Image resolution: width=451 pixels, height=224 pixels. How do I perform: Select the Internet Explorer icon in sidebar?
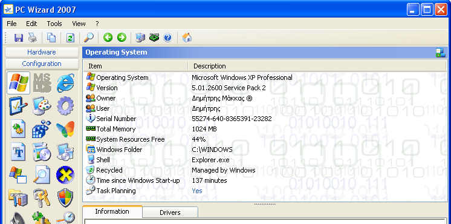click(65, 83)
